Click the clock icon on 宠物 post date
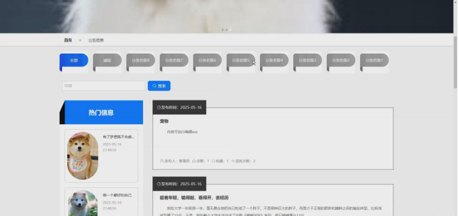 (x=159, y=107)
